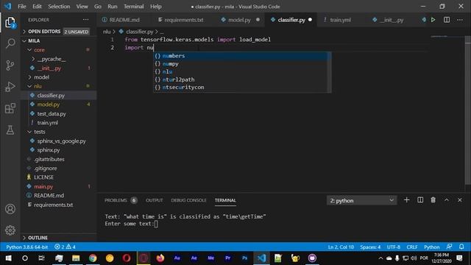Expand the __pycache__ folder
471x265 pixels.
coord(59,59)
